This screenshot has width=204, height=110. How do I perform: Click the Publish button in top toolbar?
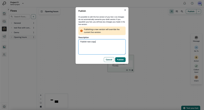[x=191, y=11]
